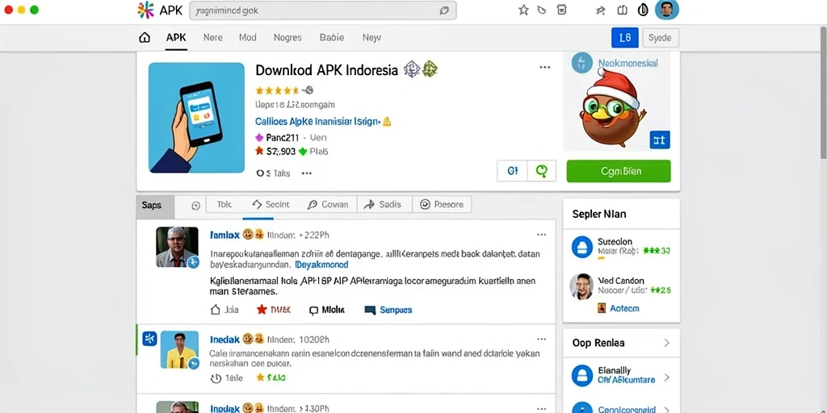Click the Santa hat mascot image
This screenshot has height=413, width=827.
coord(615,108)
